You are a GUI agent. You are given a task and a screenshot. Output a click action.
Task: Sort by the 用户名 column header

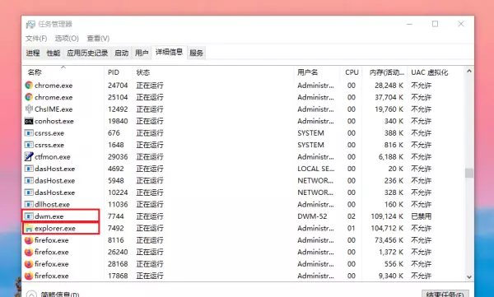click(317, 72)
